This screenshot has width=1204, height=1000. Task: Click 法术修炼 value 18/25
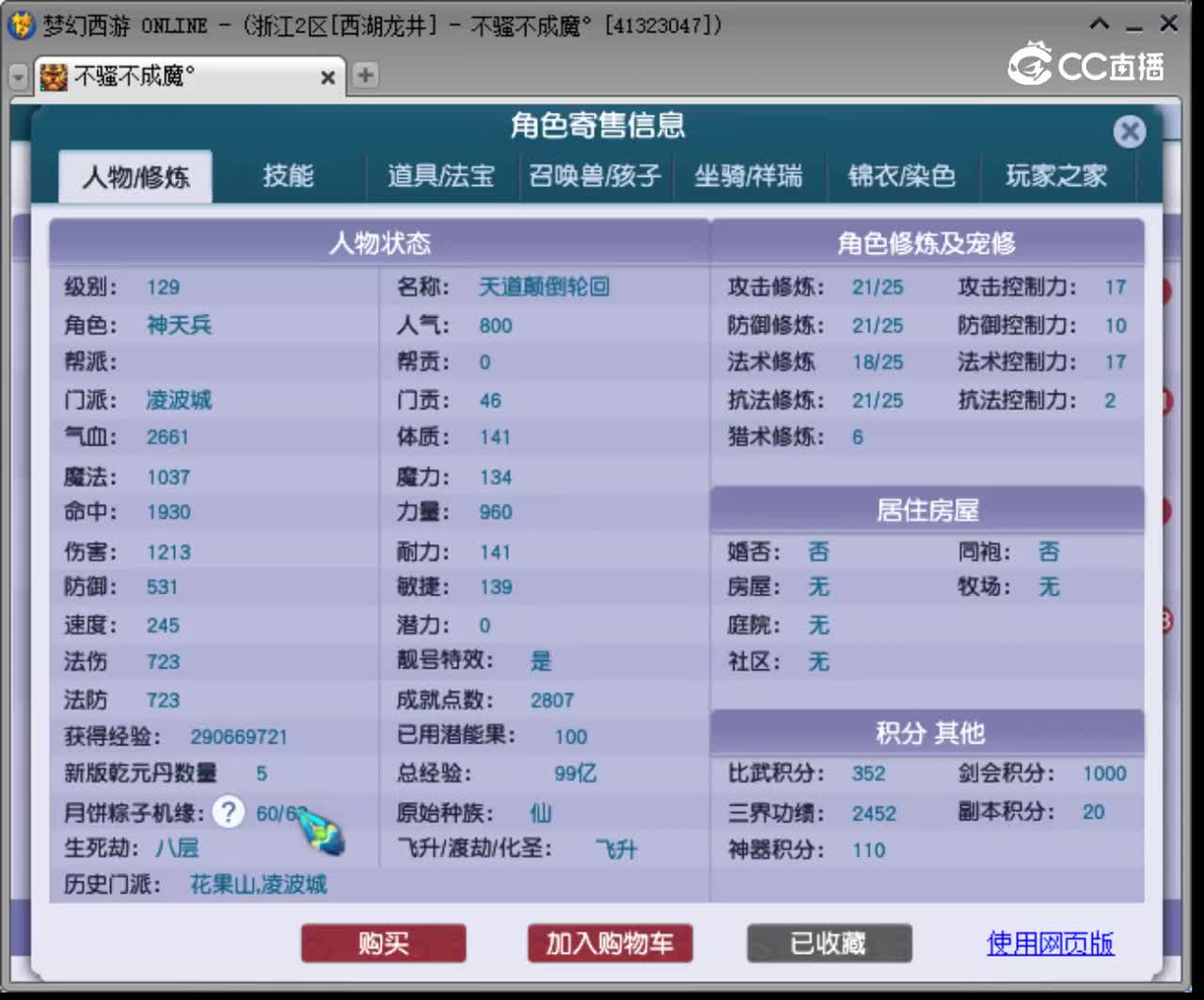(878, 363)
